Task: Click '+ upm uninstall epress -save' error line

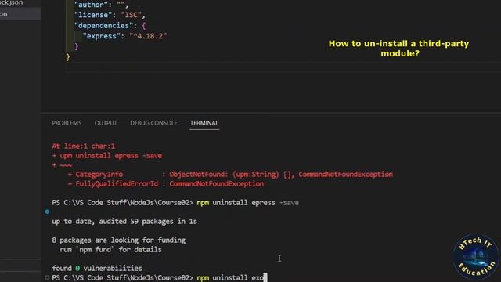Action: [107, 156]
